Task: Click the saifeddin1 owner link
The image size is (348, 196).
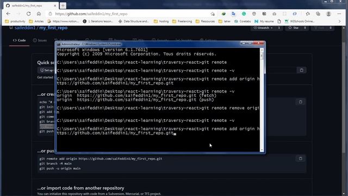Action: point(25,28)
